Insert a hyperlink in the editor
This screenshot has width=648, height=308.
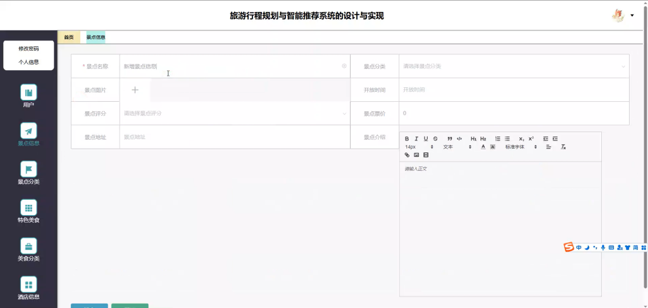[407, 155]
